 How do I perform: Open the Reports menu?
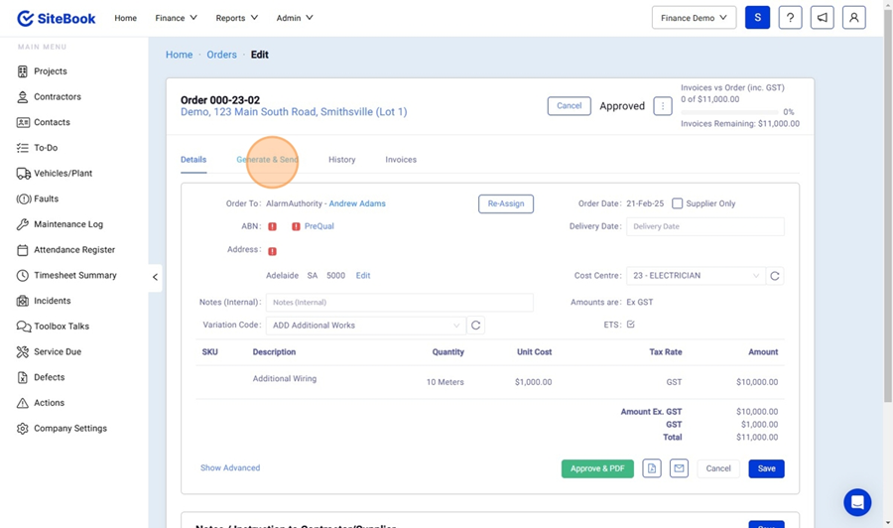[236, 18]
